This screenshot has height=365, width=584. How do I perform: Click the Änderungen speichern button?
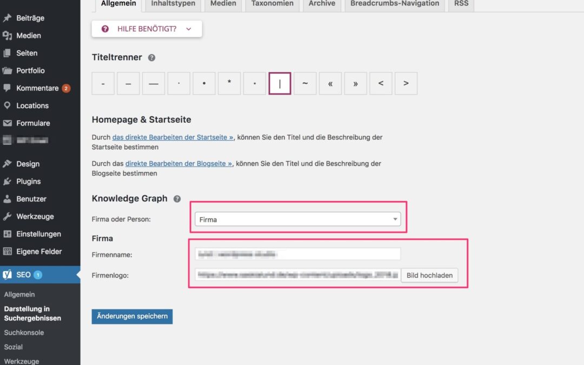tap(132, 316)
